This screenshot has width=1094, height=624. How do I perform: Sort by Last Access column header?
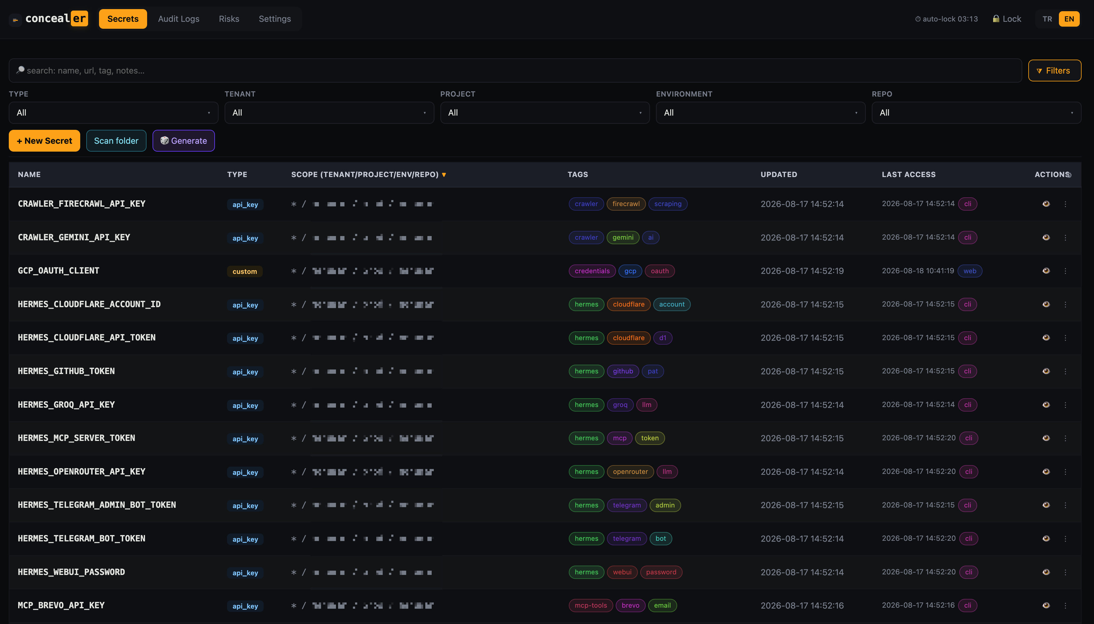point(908,174)
